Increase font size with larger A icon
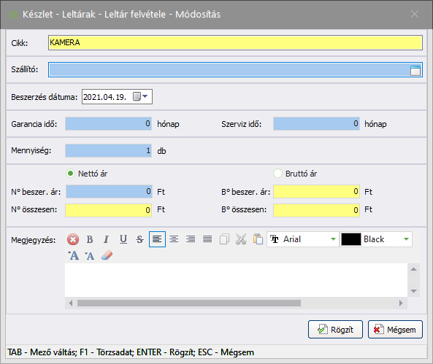This screenshot has width=433, height=364. (x=74, y=255)
